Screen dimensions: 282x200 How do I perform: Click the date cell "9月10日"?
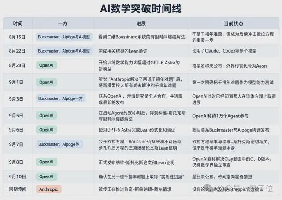click(18, 177)
